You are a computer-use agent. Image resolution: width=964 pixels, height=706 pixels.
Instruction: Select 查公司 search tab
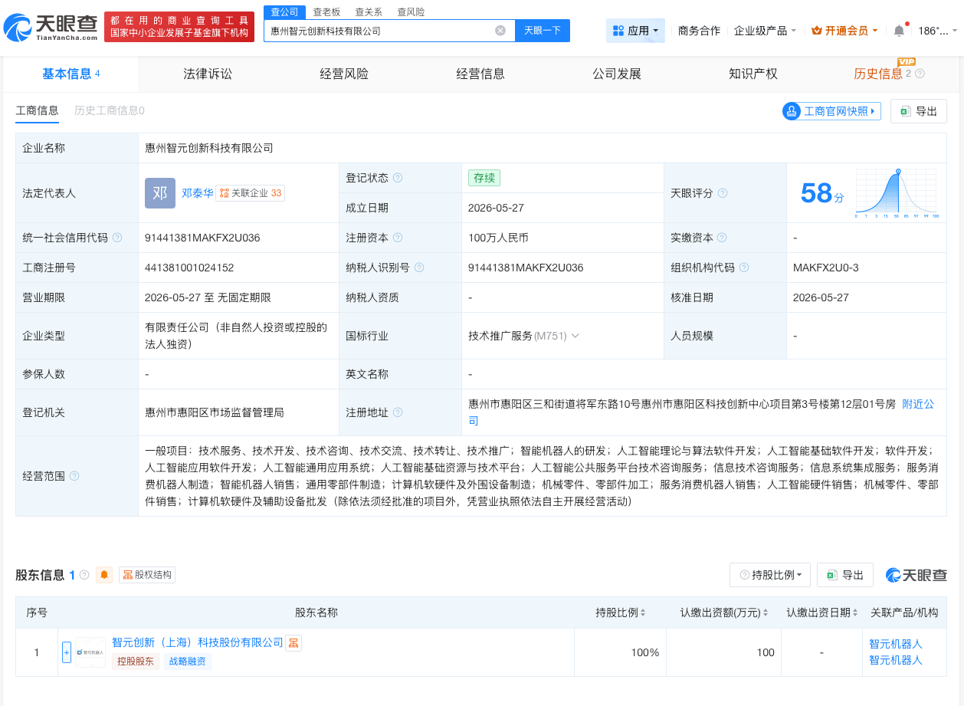tap(285, 12)
